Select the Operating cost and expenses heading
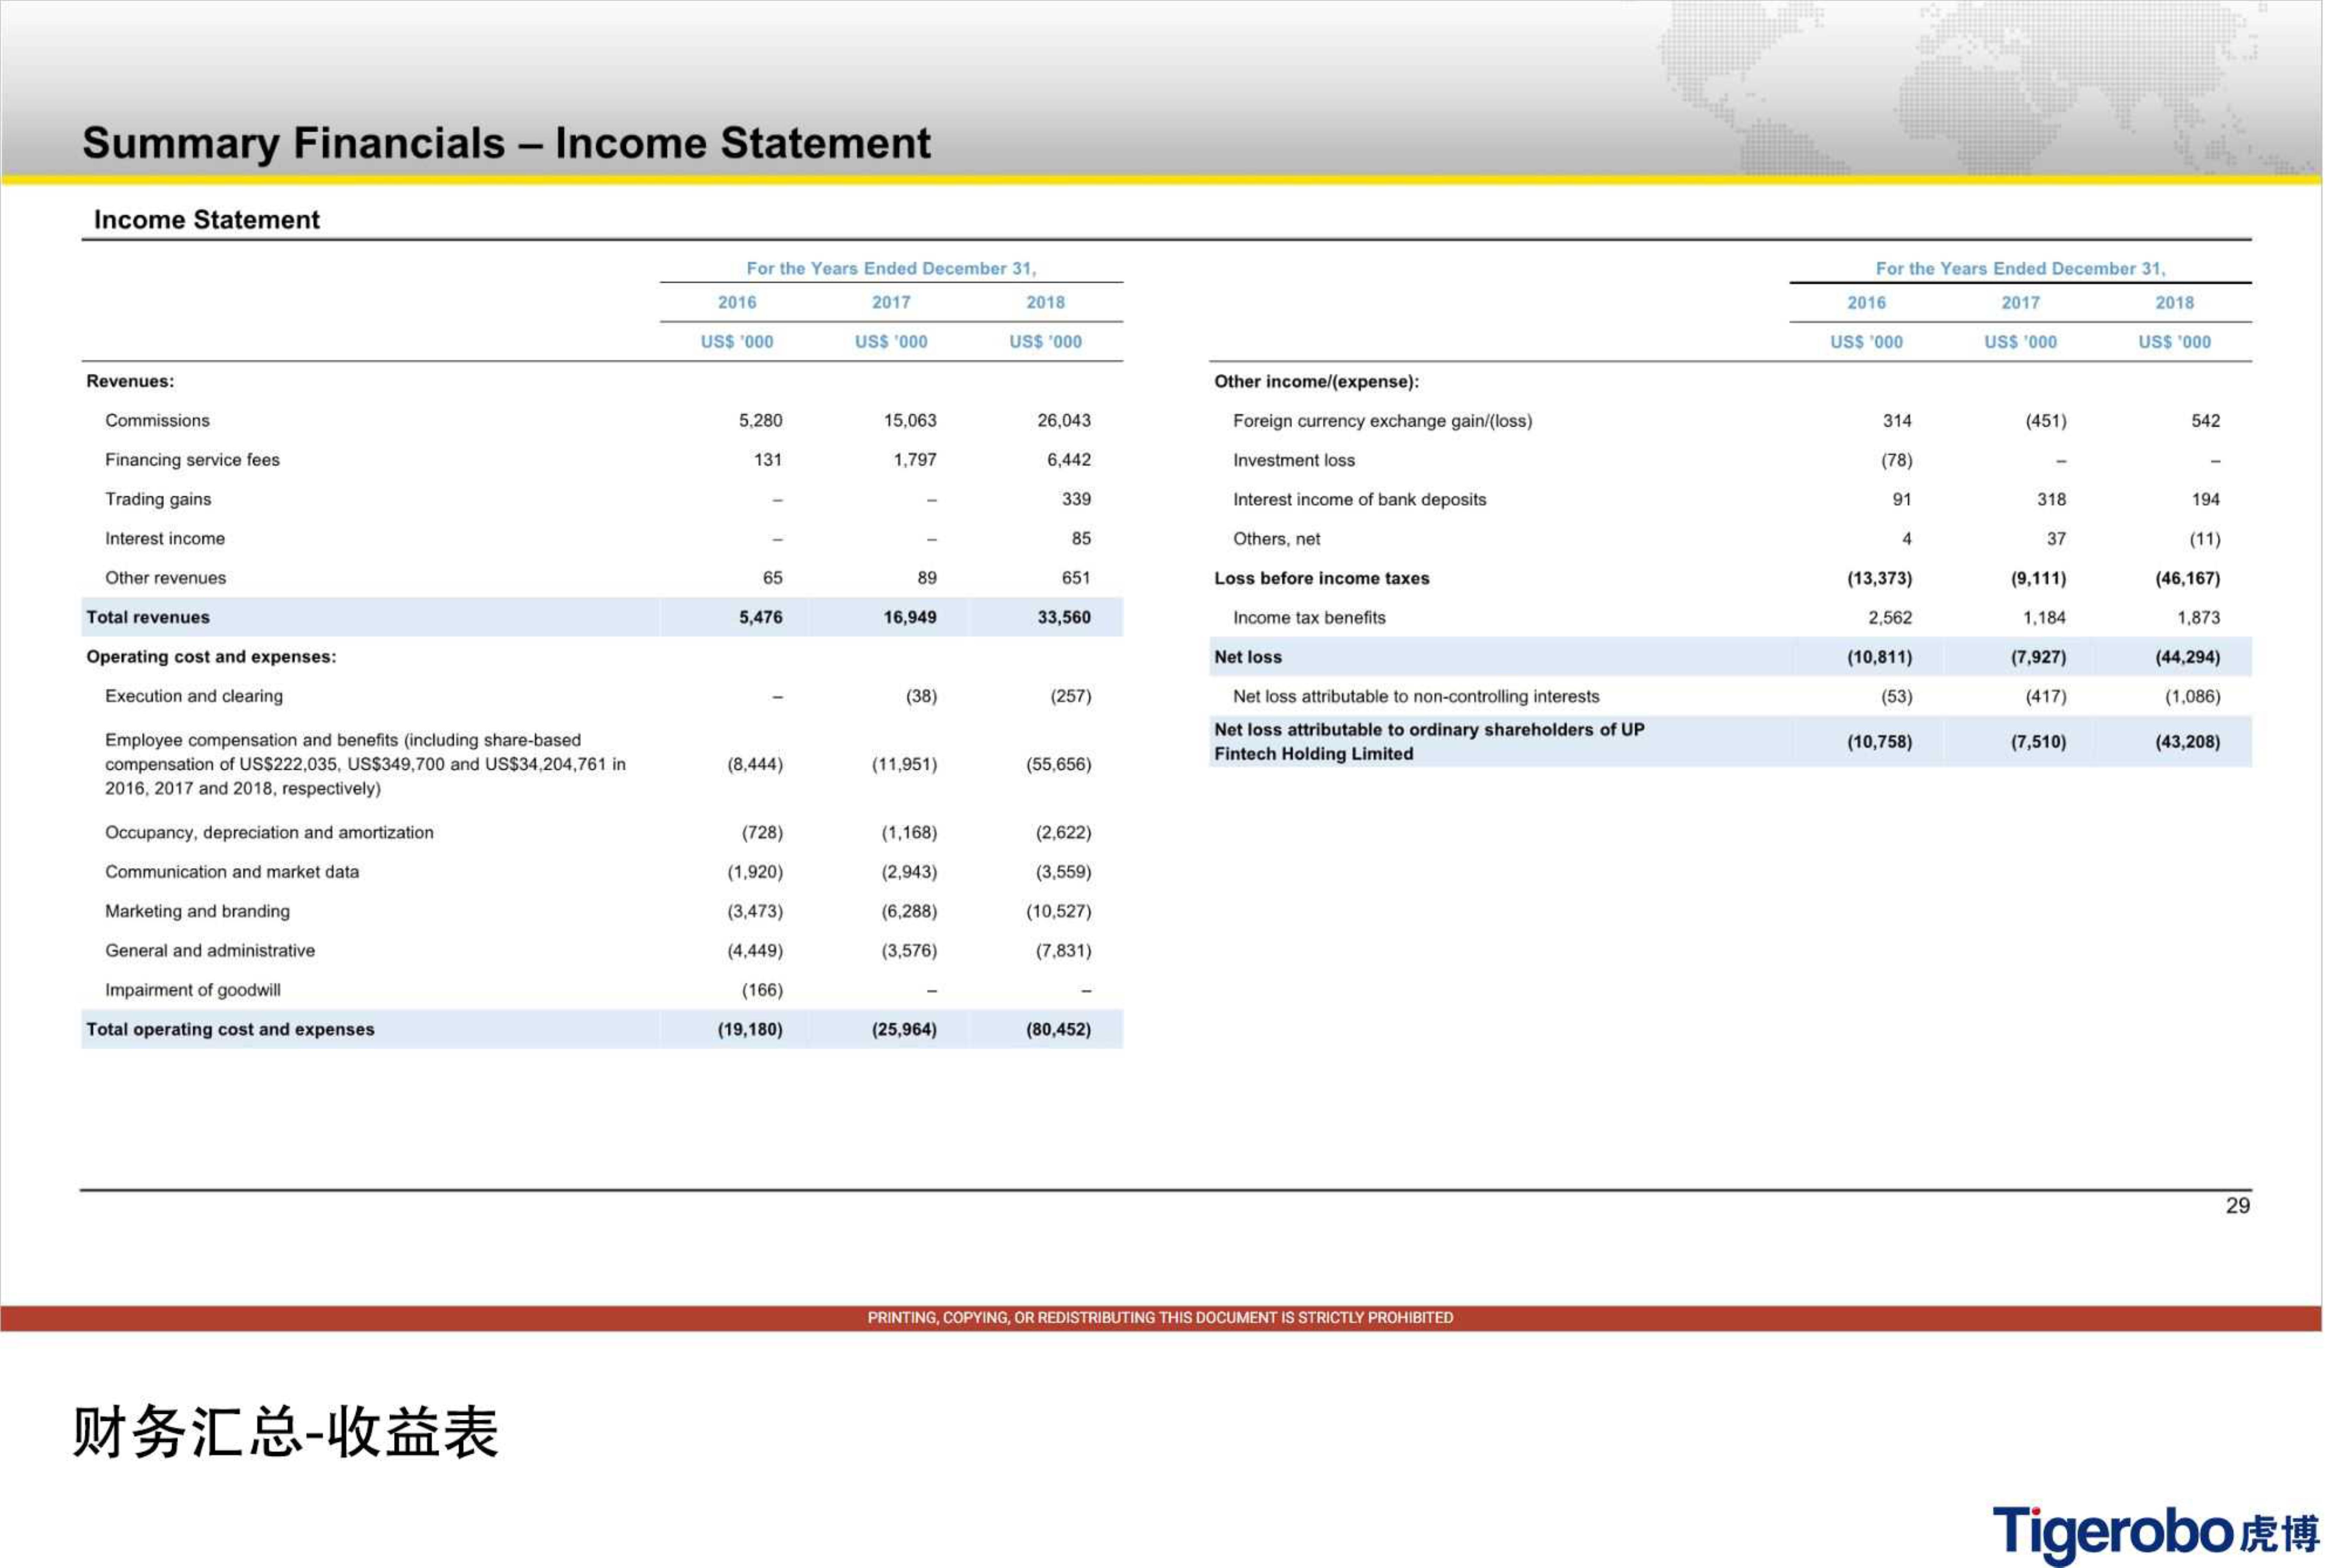This screenshot has height=1568, width=2325. coord(211,657)
